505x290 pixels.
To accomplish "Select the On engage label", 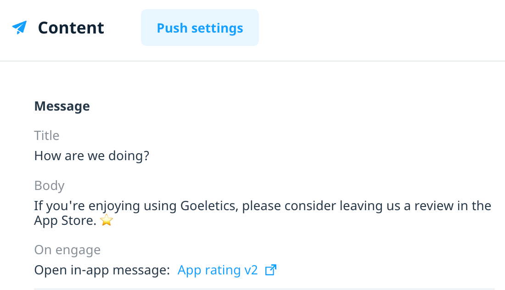I will coord(67,250).
